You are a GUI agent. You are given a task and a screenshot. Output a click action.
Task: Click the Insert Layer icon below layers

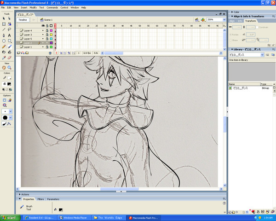tap(19, 53)
